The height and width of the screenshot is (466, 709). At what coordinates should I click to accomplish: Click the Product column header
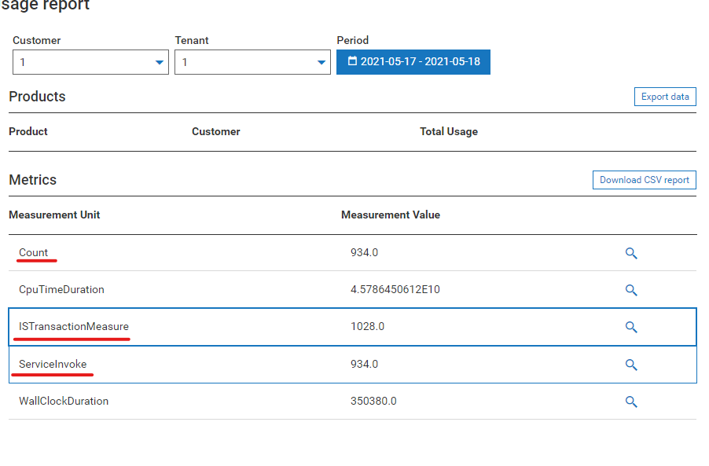[x=28, y=131]
